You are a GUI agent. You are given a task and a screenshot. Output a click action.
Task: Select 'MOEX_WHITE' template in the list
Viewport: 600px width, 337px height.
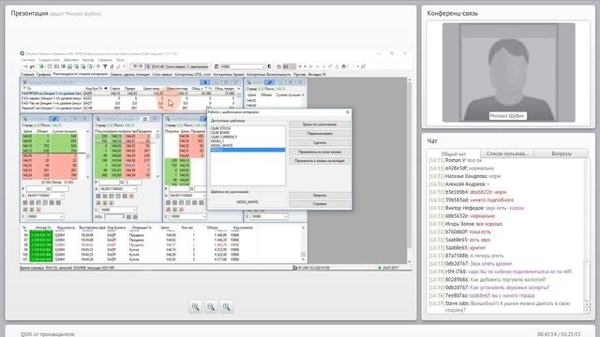coord(221,146)
